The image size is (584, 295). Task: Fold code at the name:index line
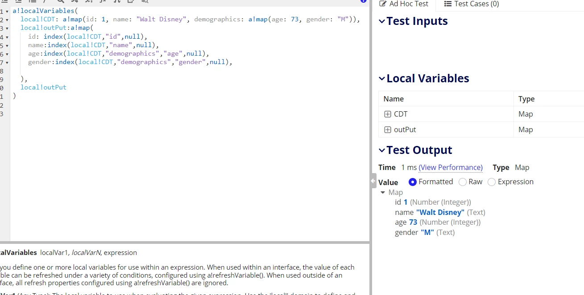click(7, 45)
